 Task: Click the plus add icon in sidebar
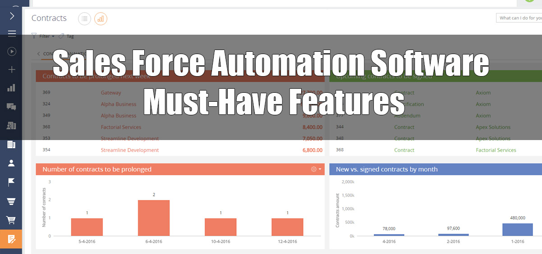click(12, 69)
